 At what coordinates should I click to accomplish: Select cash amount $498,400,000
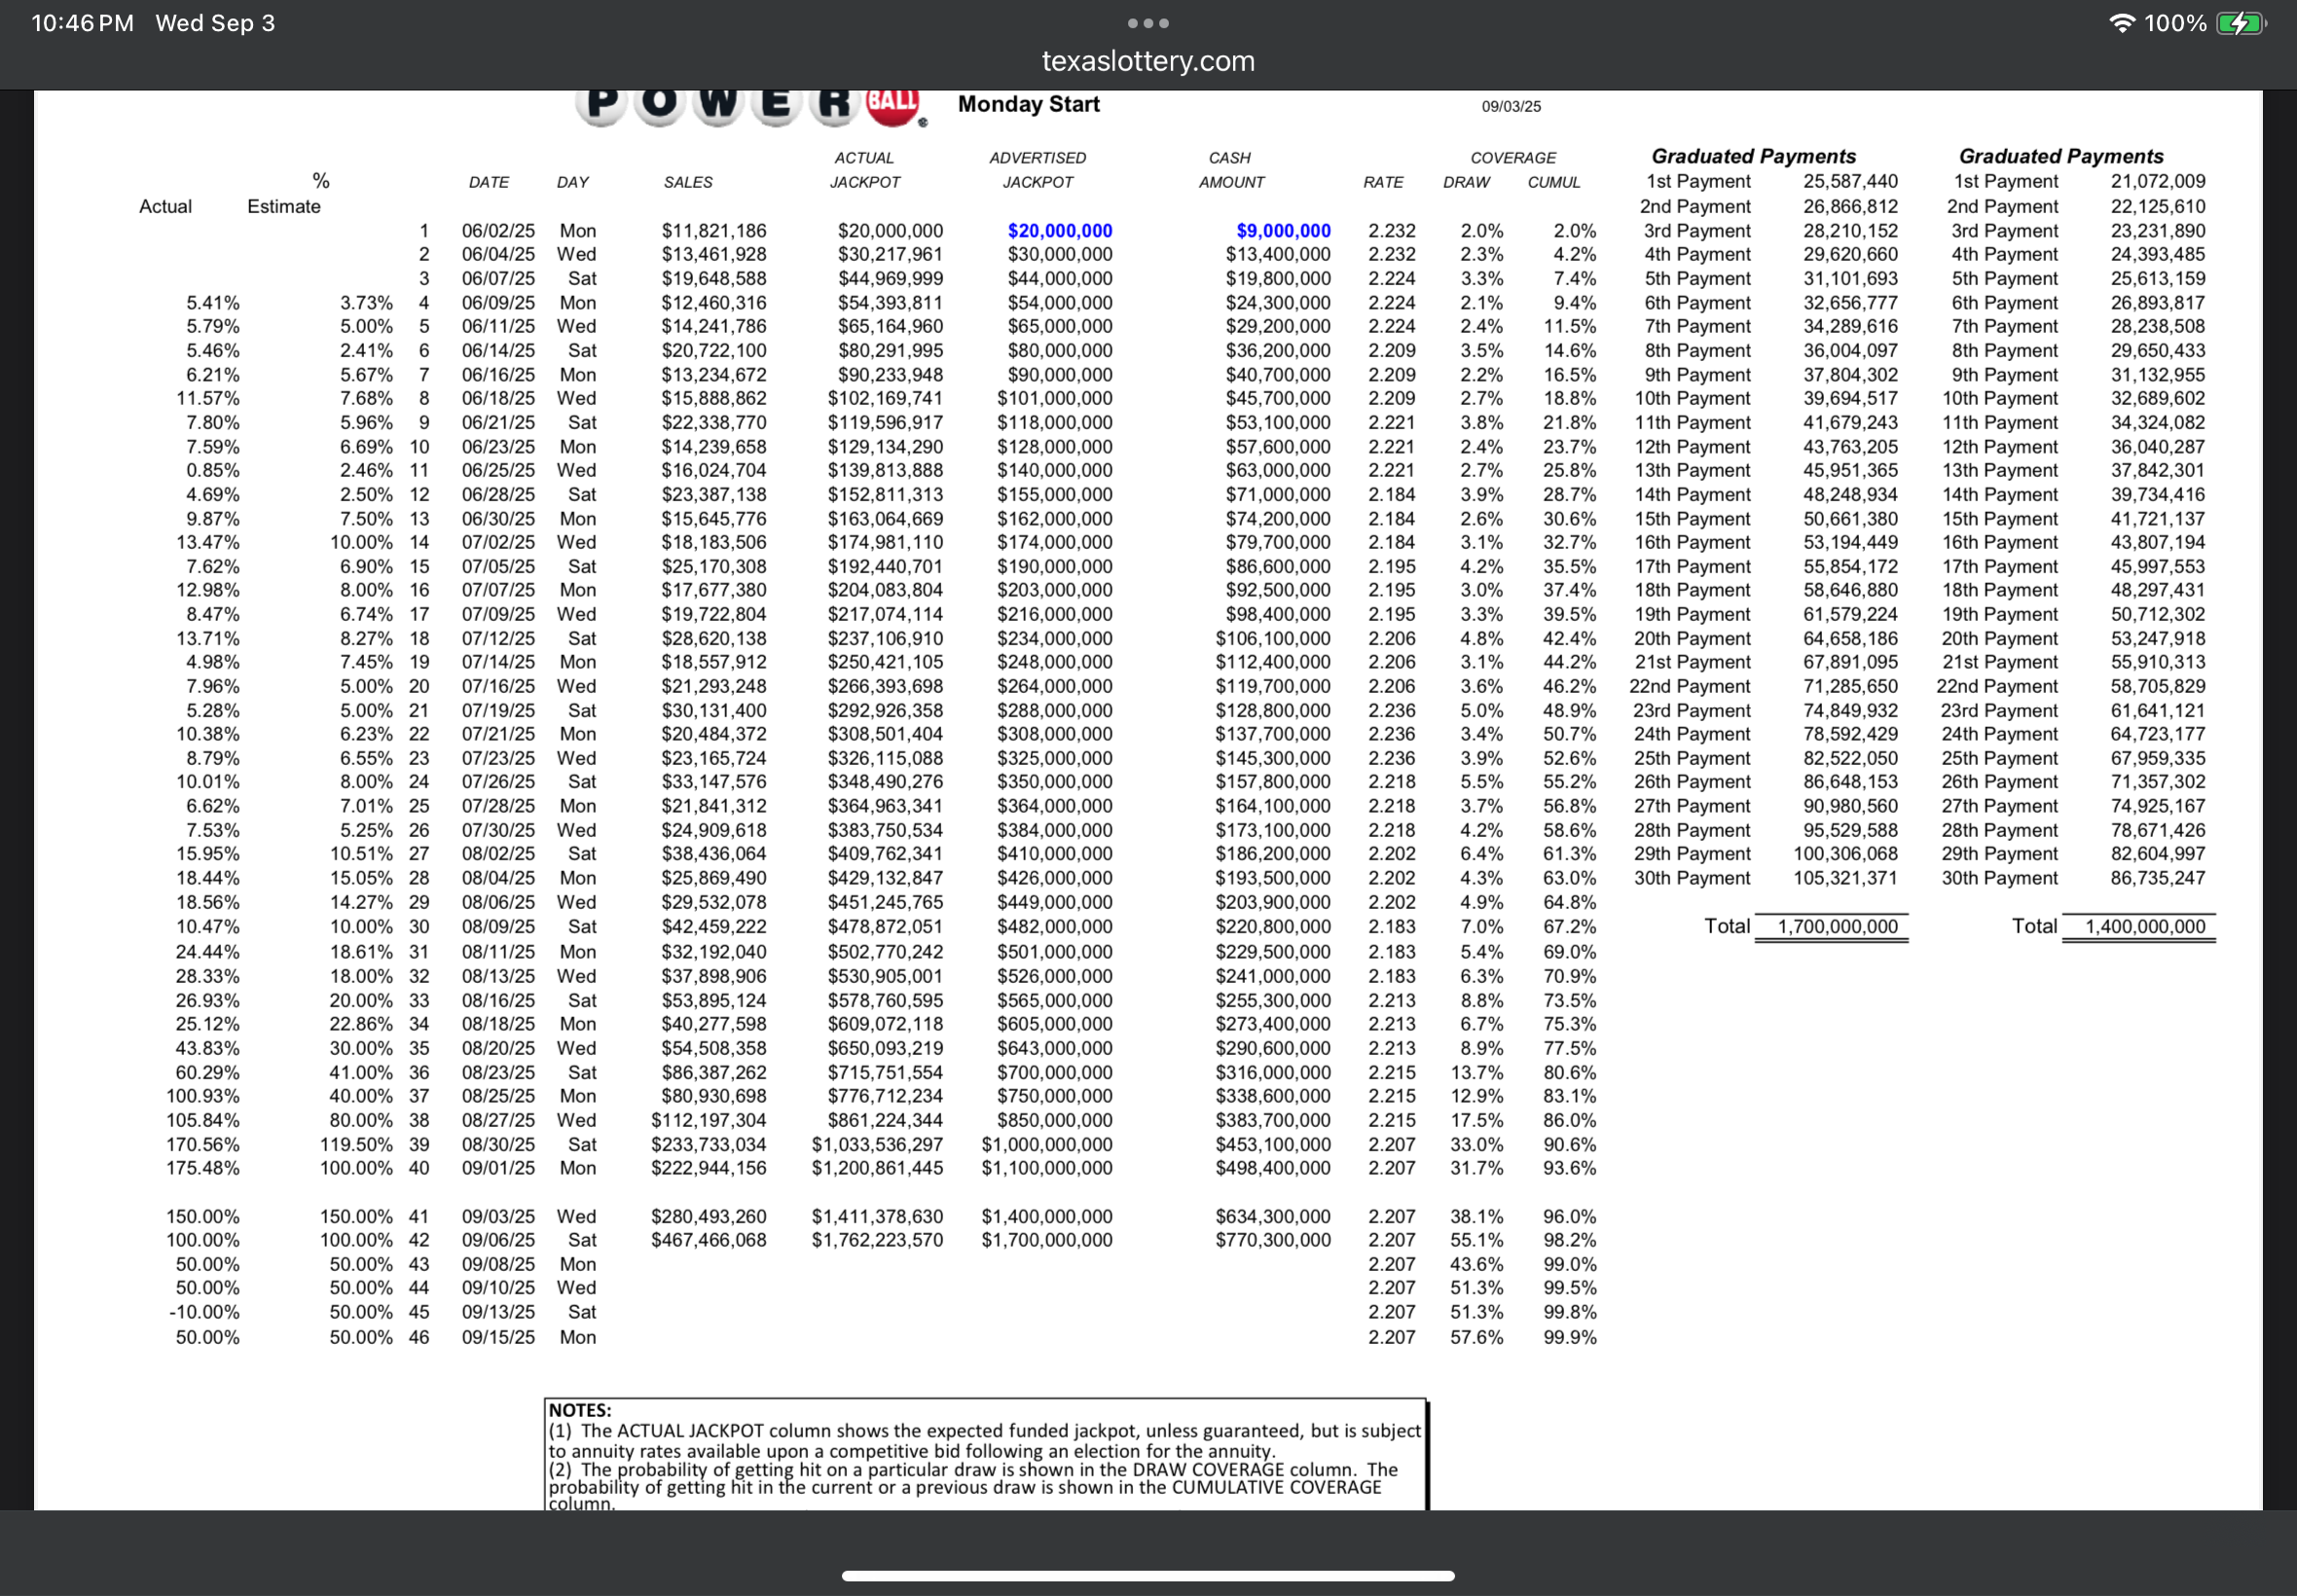(1273, 1168)
